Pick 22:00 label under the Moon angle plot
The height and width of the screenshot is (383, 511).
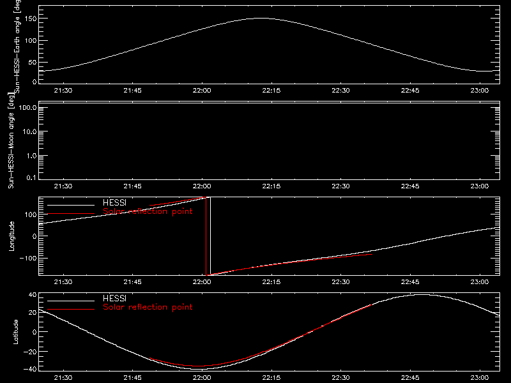(202, 186)
